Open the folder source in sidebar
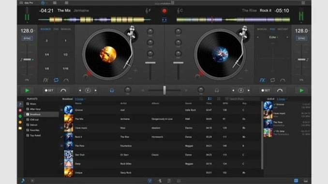328x184 pixels. point(20,128)
